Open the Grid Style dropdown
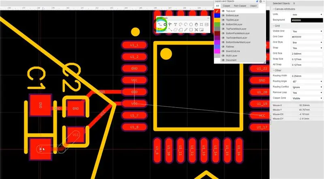Image resolution: width=324 pixels, height=179 pixels. (x=307, y=43)
